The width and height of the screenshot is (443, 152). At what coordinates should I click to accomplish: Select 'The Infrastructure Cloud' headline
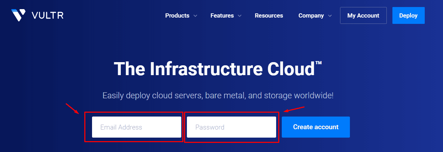(218, 69)
